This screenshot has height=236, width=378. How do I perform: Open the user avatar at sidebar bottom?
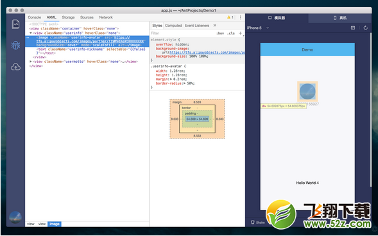(x=15, y=217)
